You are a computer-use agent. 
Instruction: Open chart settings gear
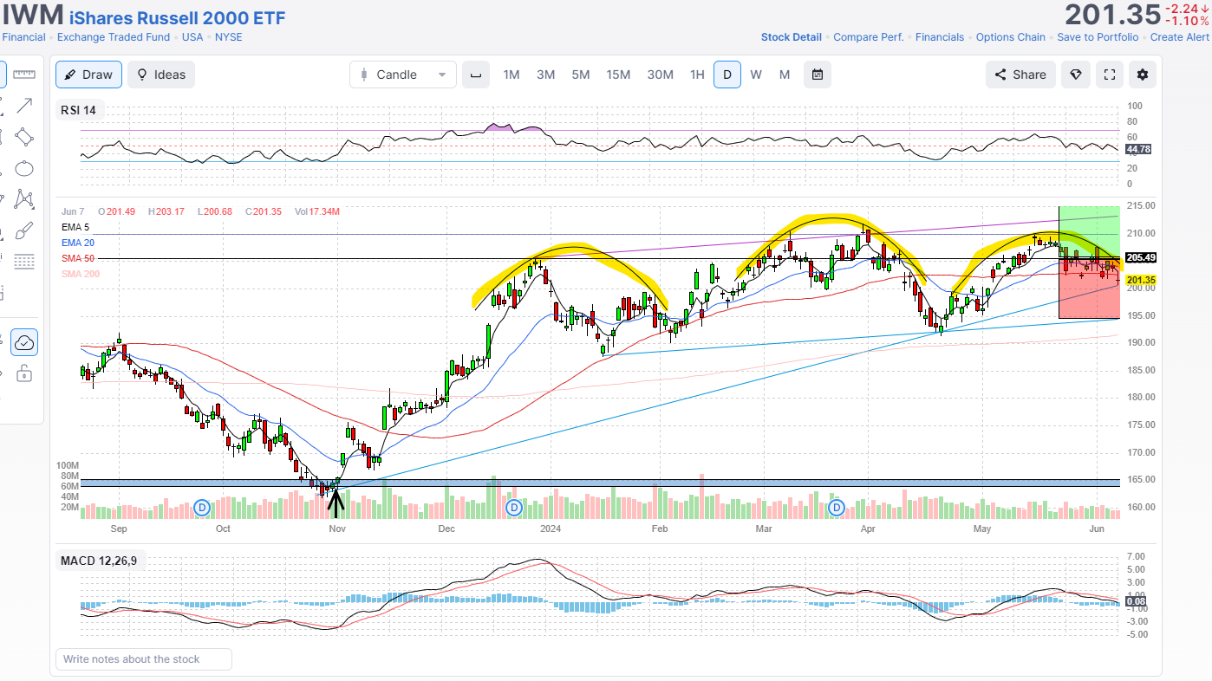(1142, 75)
